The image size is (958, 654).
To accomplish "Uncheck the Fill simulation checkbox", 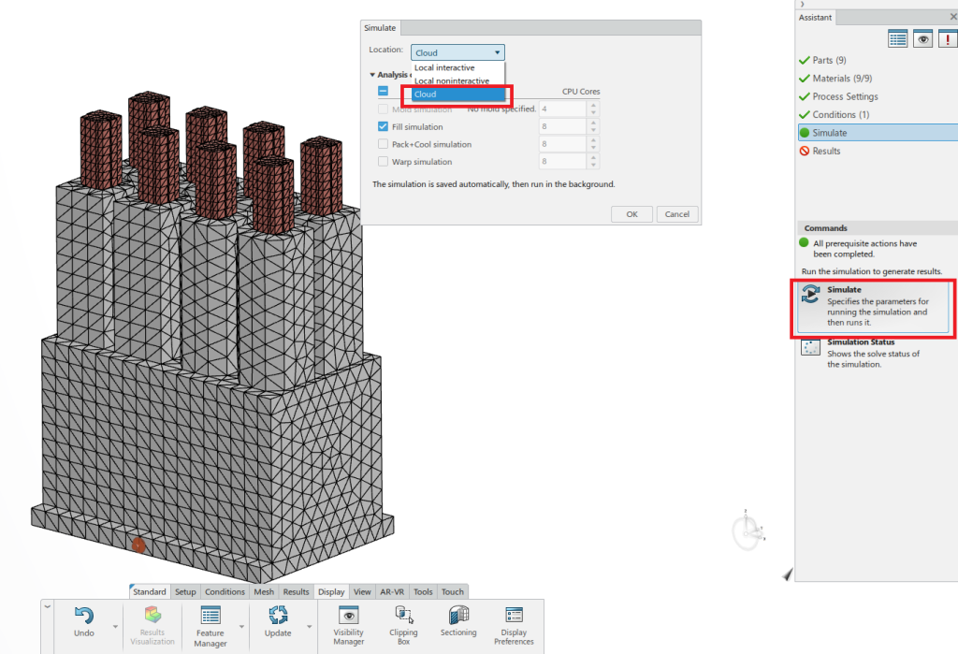I will point(384,126).
